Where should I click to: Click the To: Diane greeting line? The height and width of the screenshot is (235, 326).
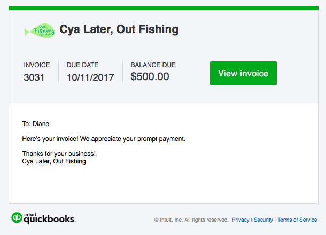(x=36, y=124)
